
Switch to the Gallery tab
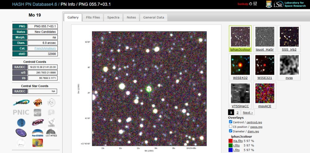tap(73, 17)
